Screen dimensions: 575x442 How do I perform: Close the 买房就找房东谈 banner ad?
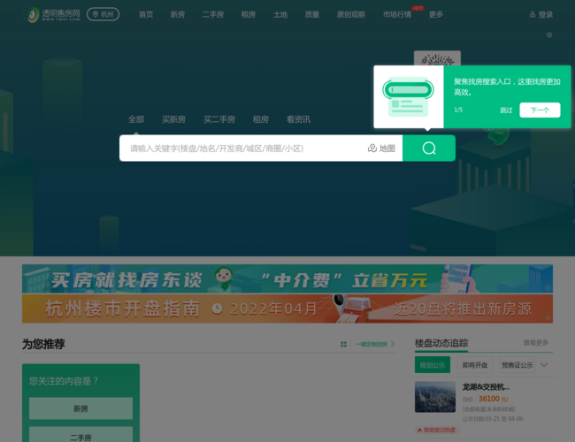click(x=548, y=288)
